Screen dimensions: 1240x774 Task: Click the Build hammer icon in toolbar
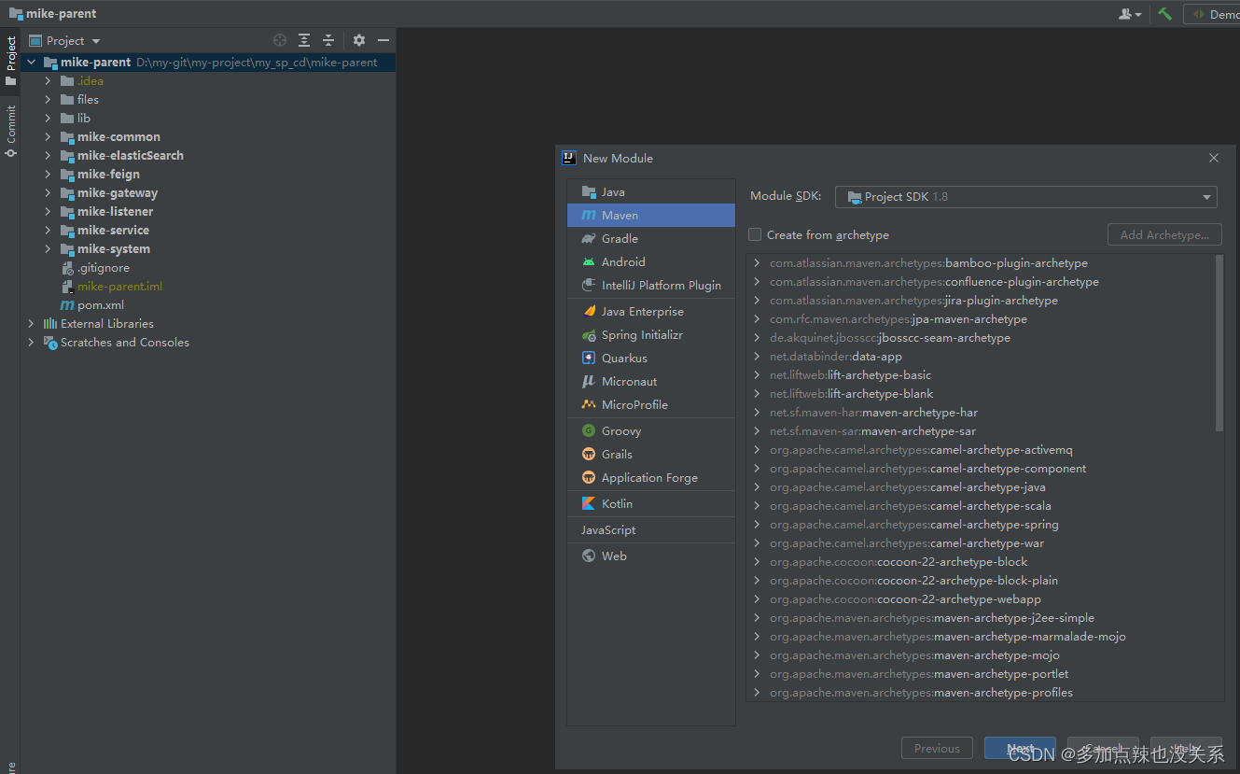[x=1164, y=14]
